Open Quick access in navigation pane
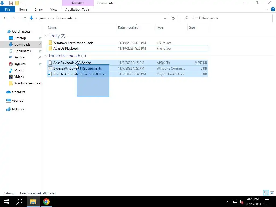Viewport: 276px width, 207px height. (x=21, y=32)
